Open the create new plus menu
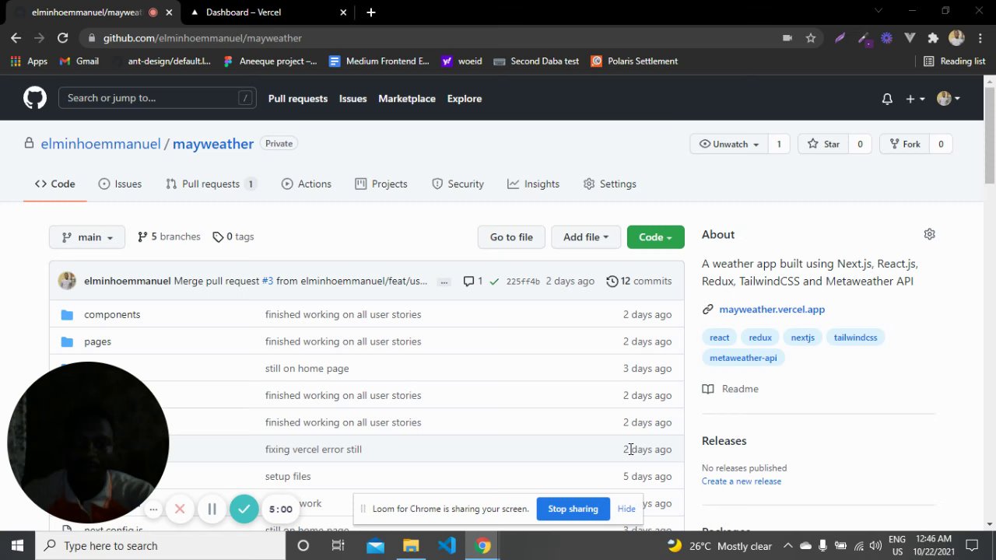Image resolution: width=996 pixels, height=560 pixels. [915, 99]
